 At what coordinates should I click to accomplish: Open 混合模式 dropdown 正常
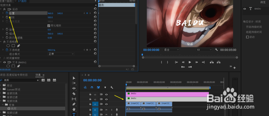pyautogui.click(x=61, y=54)
